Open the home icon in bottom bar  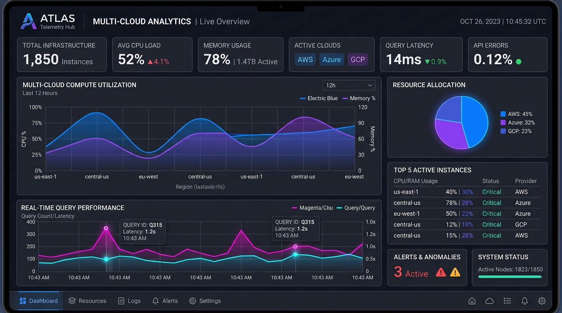tap(472, 301)
